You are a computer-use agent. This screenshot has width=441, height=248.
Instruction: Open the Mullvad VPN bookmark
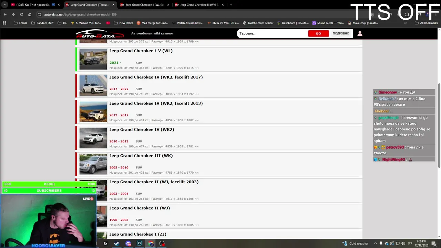pos(85,23)
